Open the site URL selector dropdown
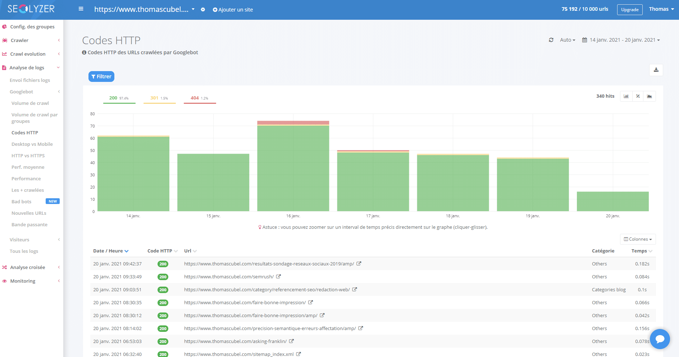679x357 pixels. (x=144, y=9)
